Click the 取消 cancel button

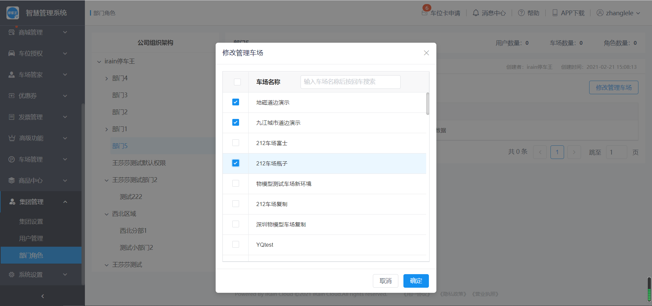[x=385, y=281]
